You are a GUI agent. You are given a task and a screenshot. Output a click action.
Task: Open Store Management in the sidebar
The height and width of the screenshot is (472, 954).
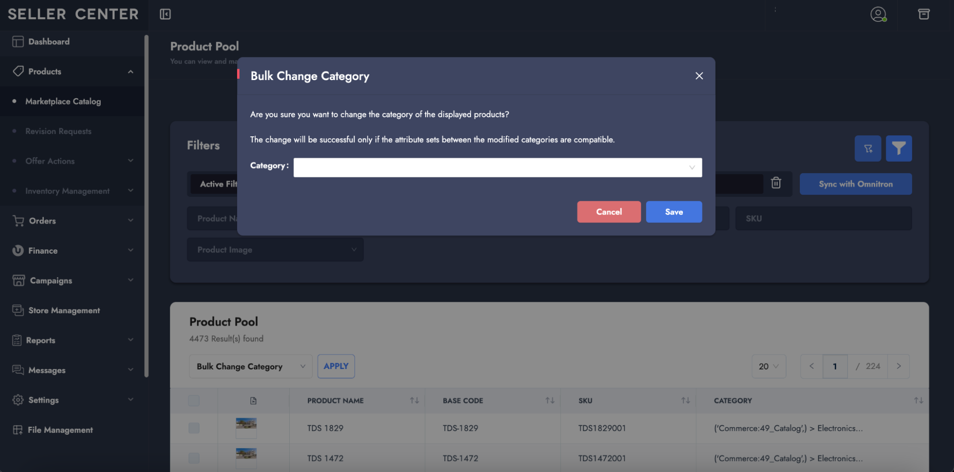coord(64,310)
